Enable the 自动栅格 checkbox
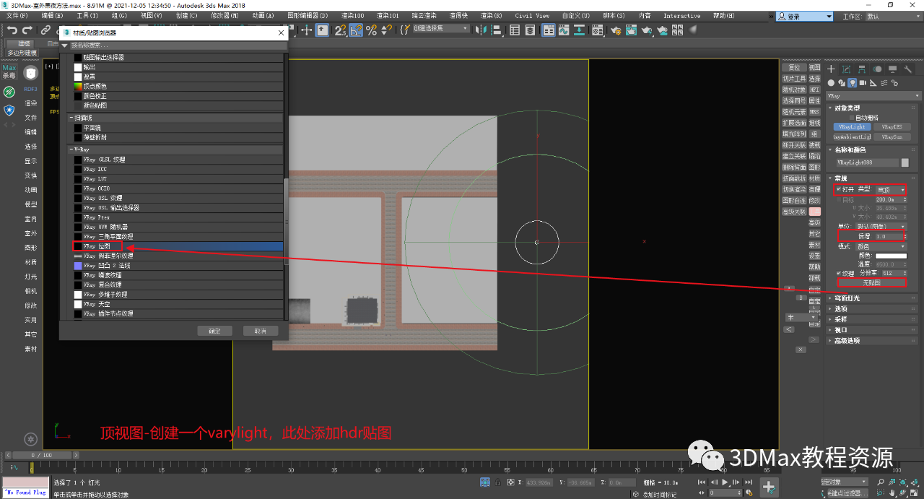 pyautogui.click(x=851, y=118)
